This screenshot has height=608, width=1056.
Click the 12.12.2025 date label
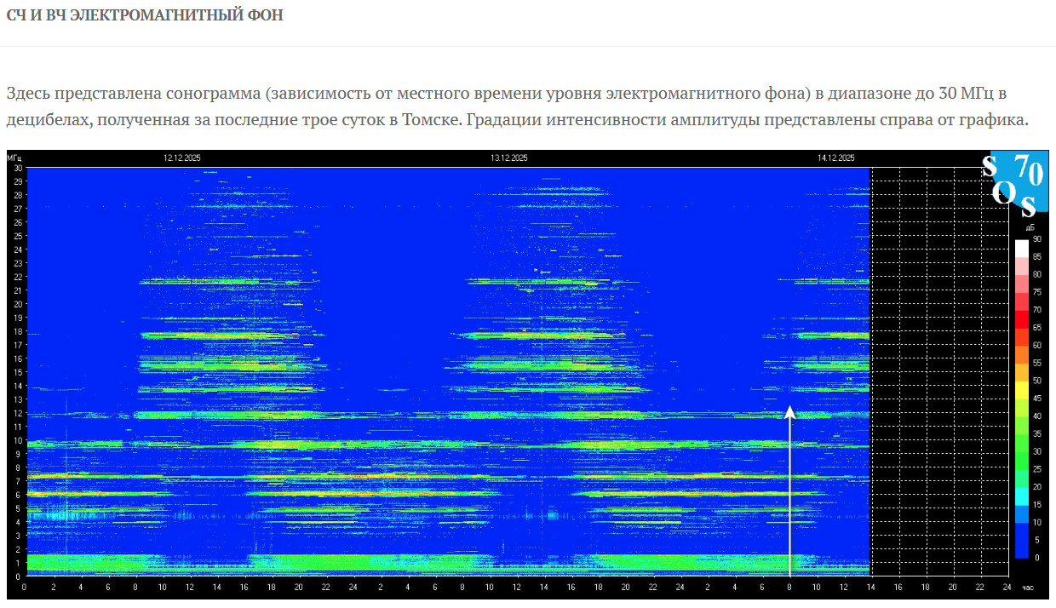pos(182,158)
